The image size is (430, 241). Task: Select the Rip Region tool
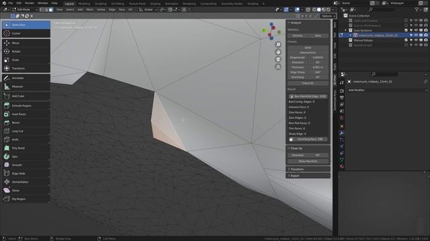click(26, 199)
